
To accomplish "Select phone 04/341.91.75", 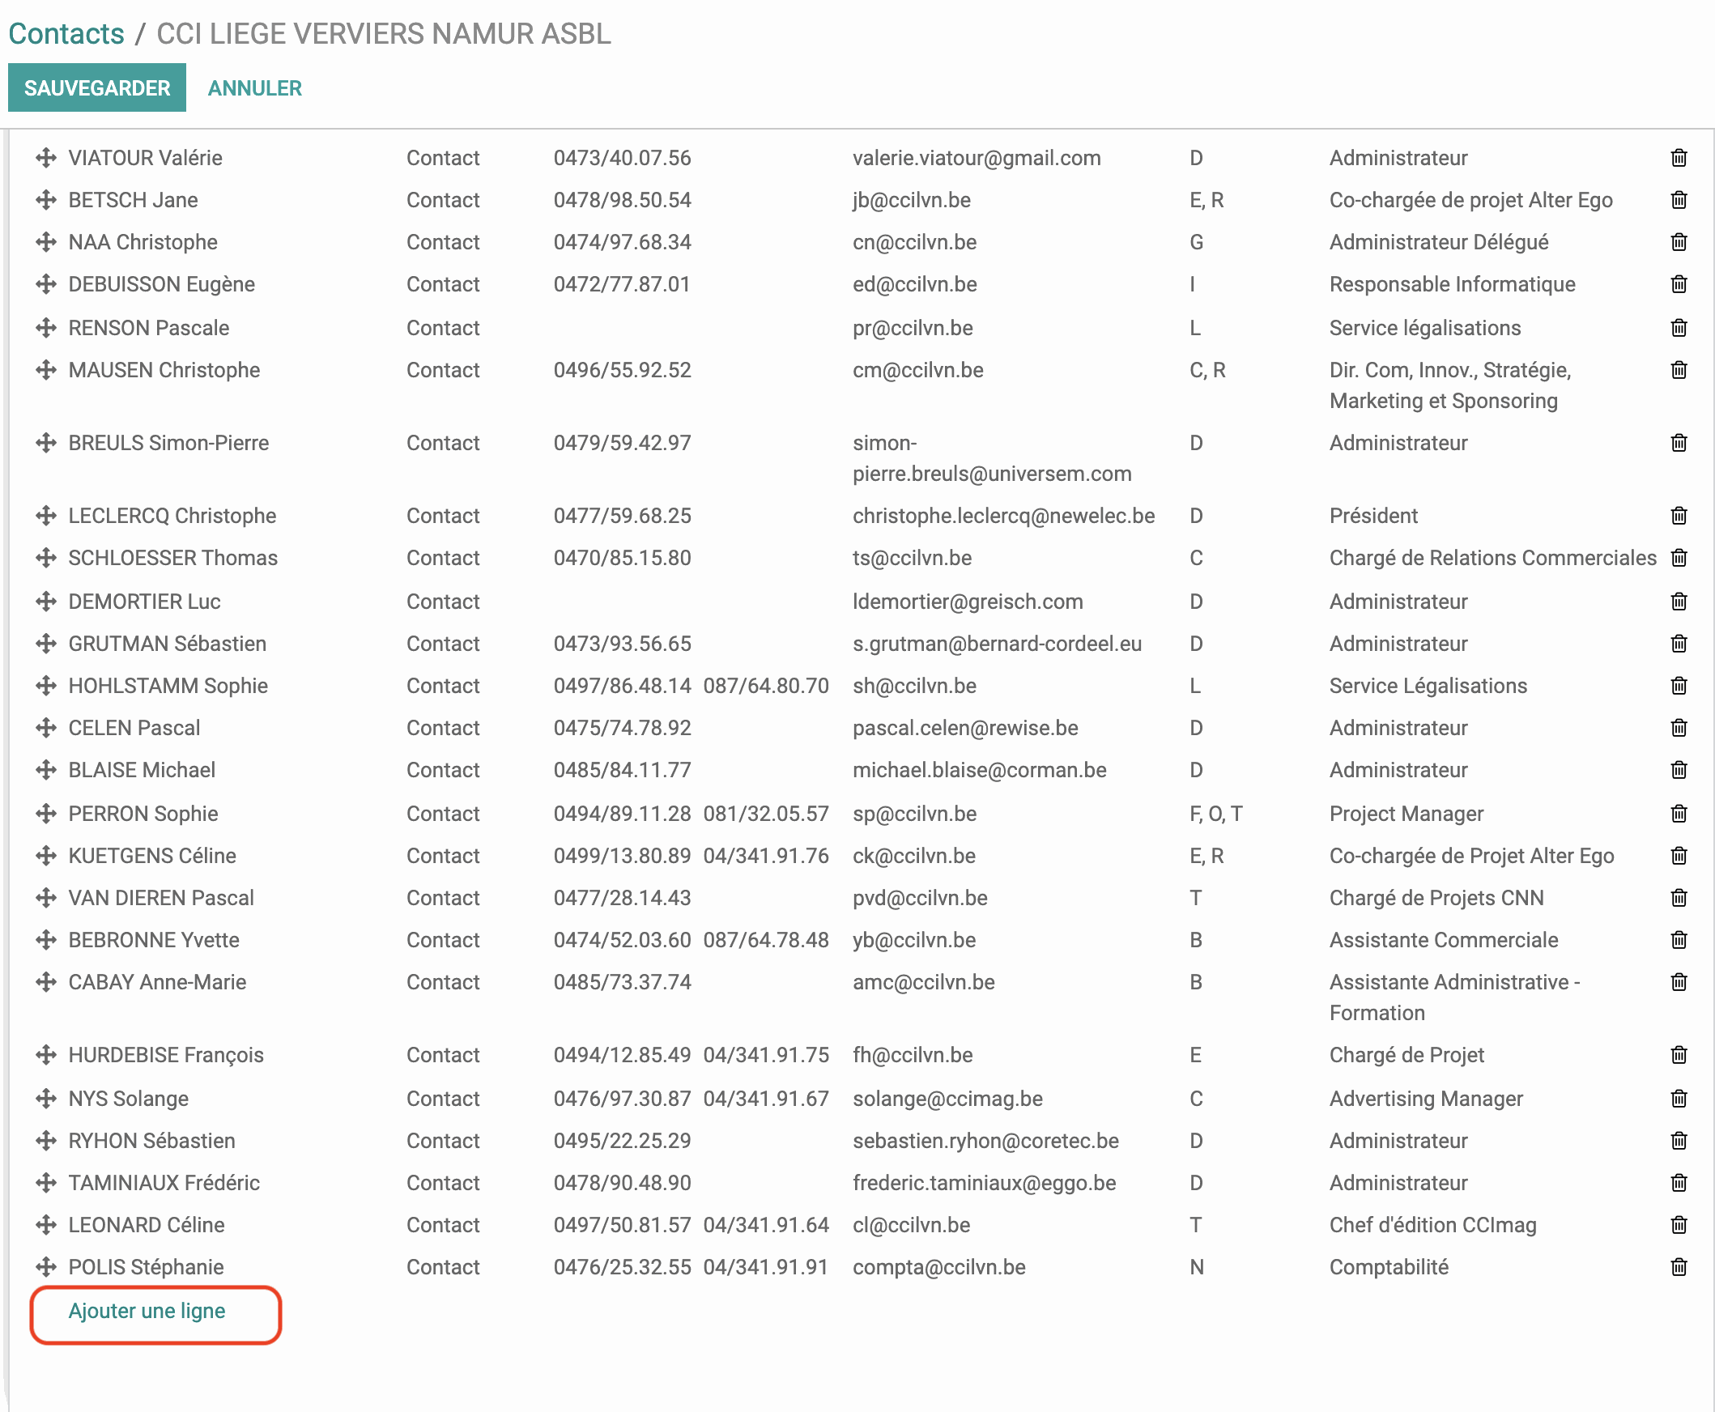I will (766, 1055).
